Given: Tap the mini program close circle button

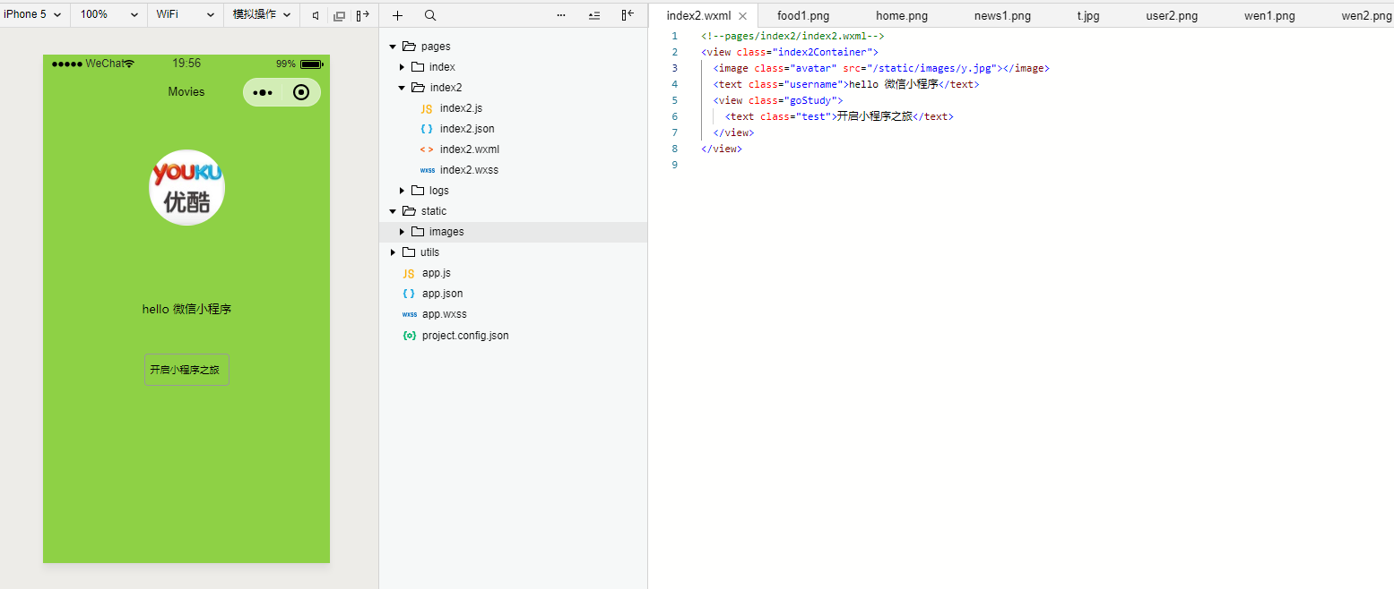Looking at the screenshot, I should pyautogui.click(x=301, y=92).
